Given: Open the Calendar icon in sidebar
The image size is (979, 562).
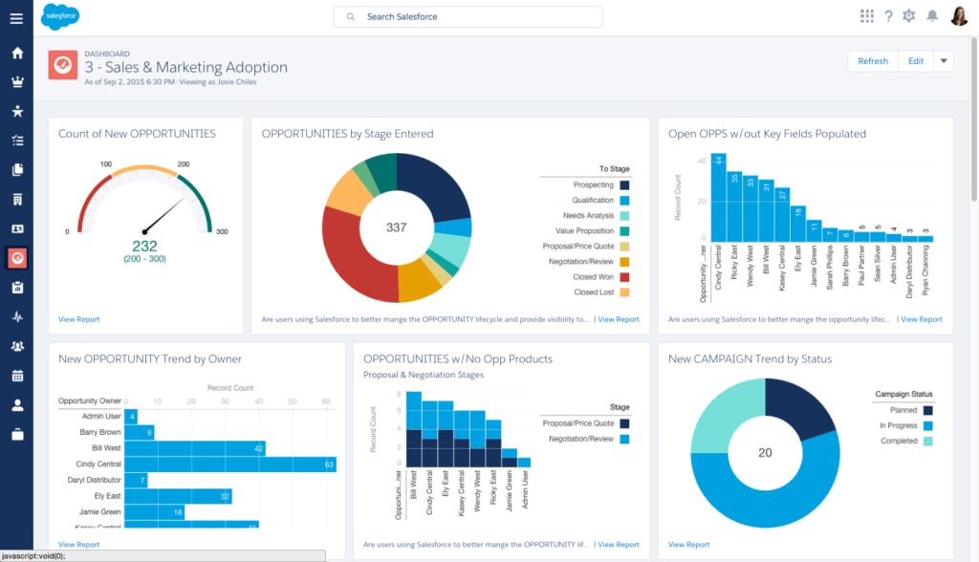Looking at the screenshot, I should click(x=16, y=376).
